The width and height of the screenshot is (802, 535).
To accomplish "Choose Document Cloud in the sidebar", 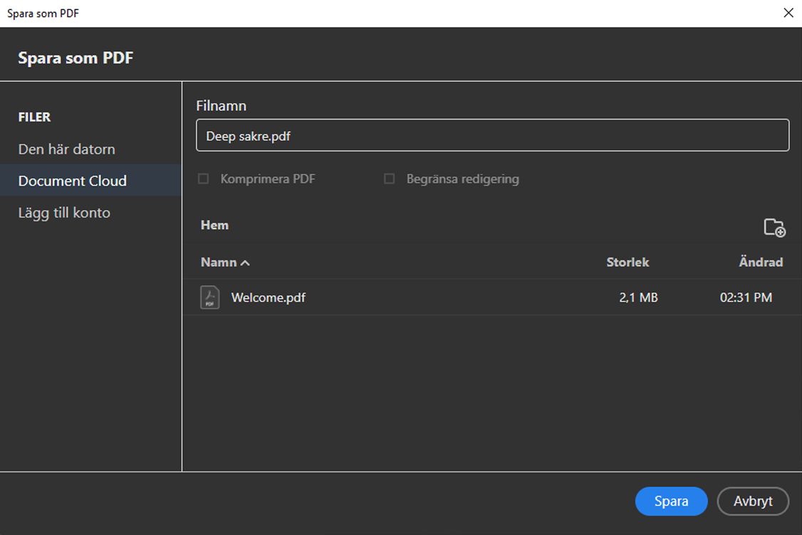I will (x=73, y=181).
